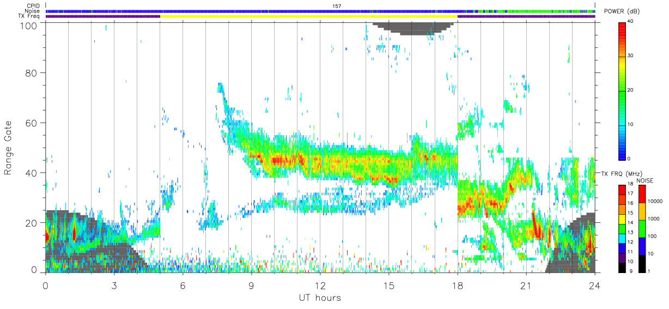Click the purple TX Freq strip segment after 18 UT
The image size is (669, 309).
(x=526, y=16)
